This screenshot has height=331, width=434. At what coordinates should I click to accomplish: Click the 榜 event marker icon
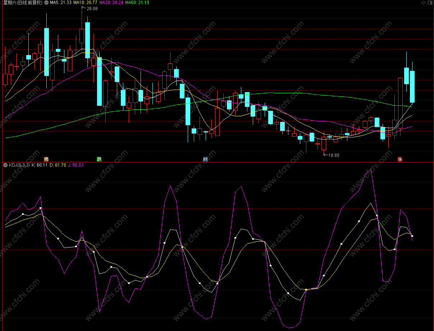[46, 159]
